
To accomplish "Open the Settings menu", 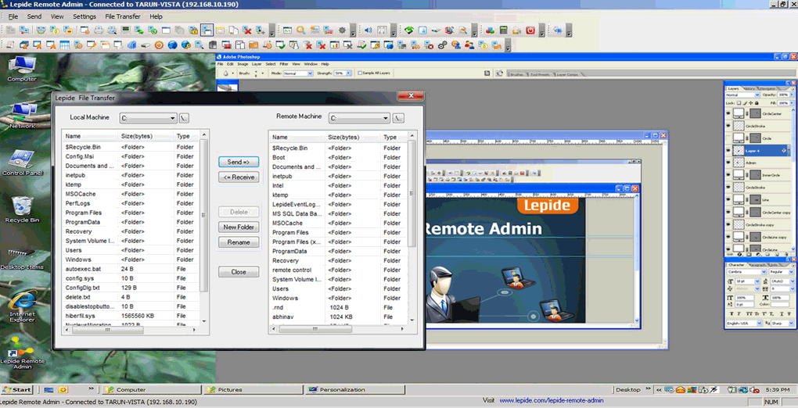I will [84, 16].
